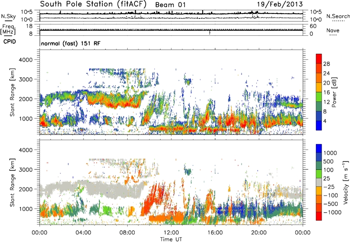Click the 'N.Sky' legend label
The image size is (350, 242).
pos(8,16)
